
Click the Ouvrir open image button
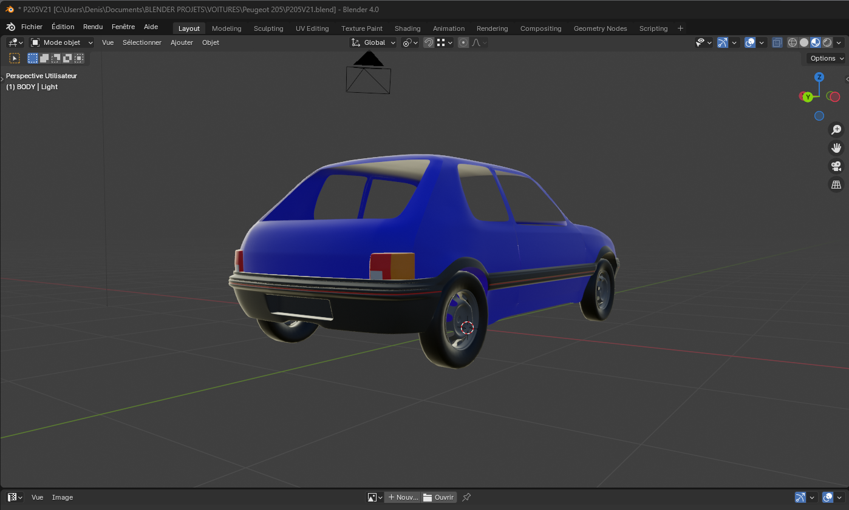438,497
